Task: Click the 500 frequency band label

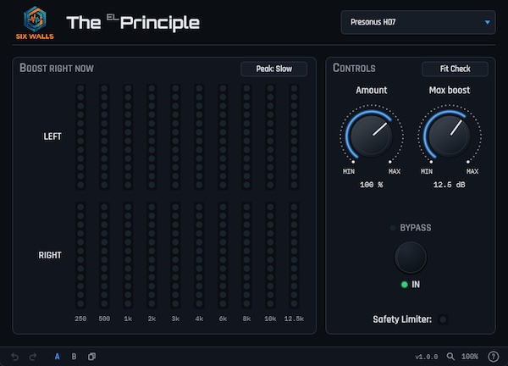Action: coord(104,319)
